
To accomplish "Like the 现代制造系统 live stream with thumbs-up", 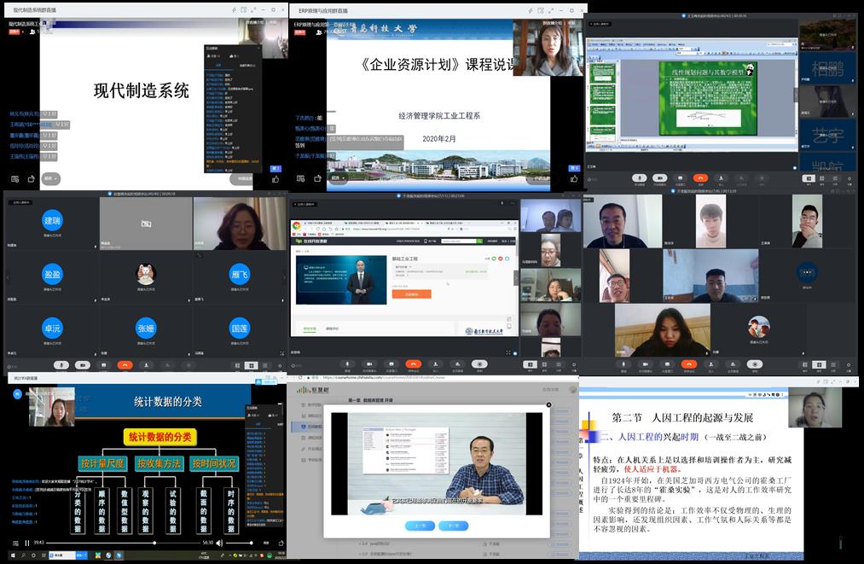I will pos(275,179).
